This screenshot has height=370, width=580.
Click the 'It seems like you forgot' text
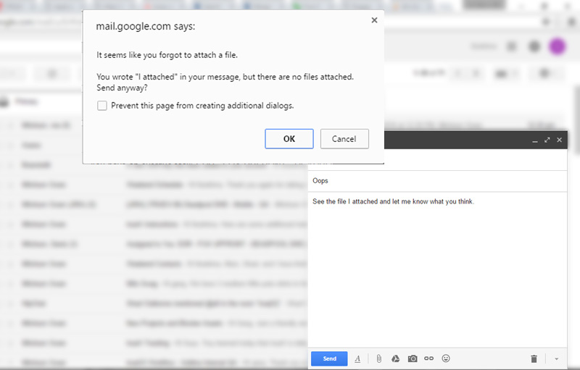point(167,55)
